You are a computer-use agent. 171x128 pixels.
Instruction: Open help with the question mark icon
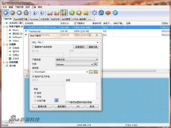click(115, 13)
